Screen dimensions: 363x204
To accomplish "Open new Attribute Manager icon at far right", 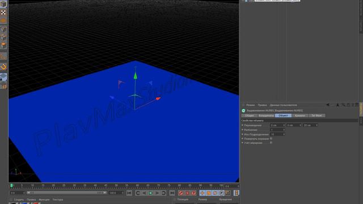I will tap(357, 105).
